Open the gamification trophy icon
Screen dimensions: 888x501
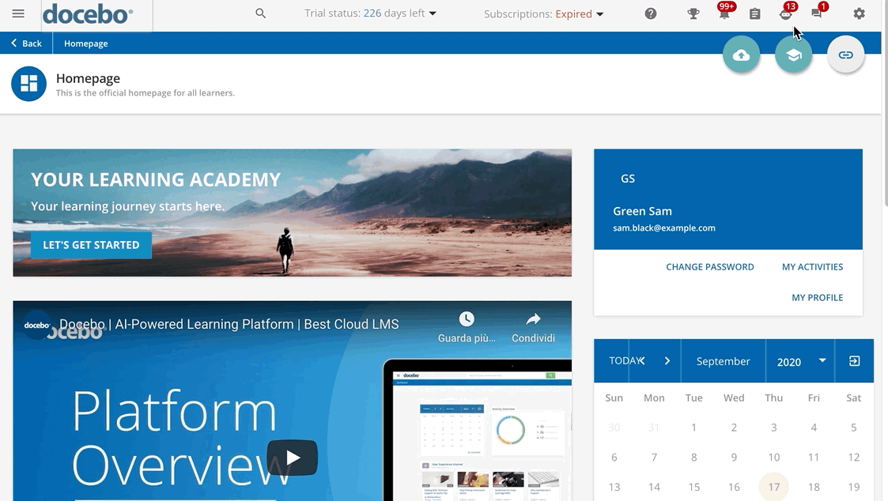[x=693, y=13]
